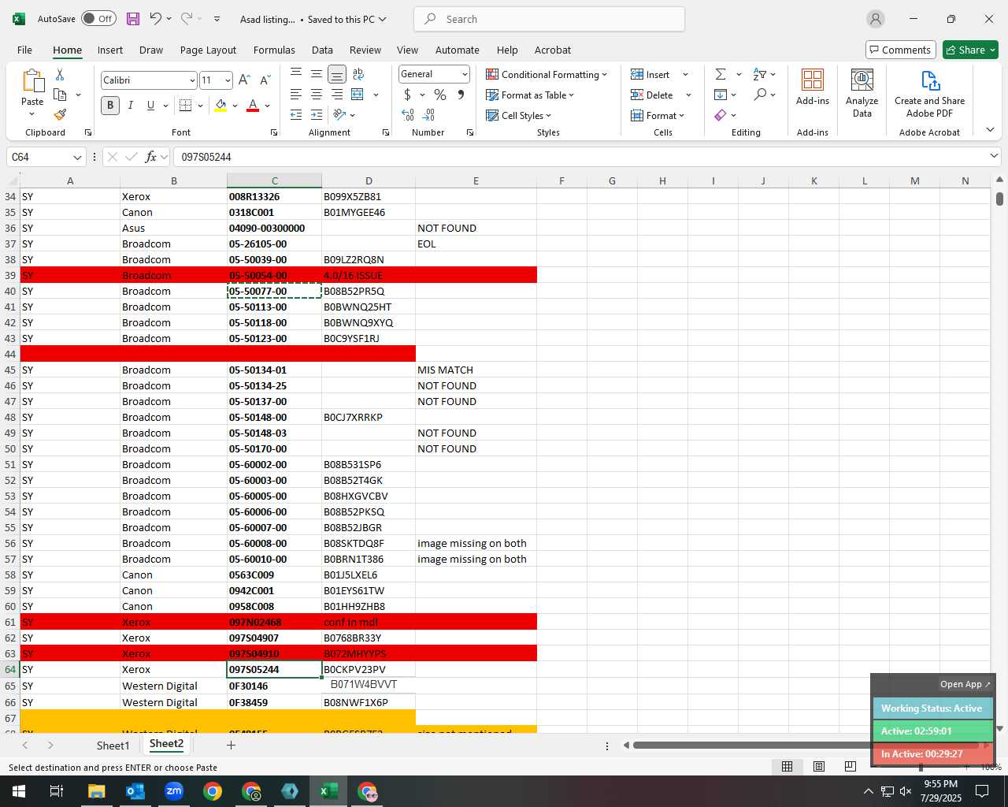Switch to Page Break Preview icon
This screenshot has width=1008, height=807.
(850, 766)
